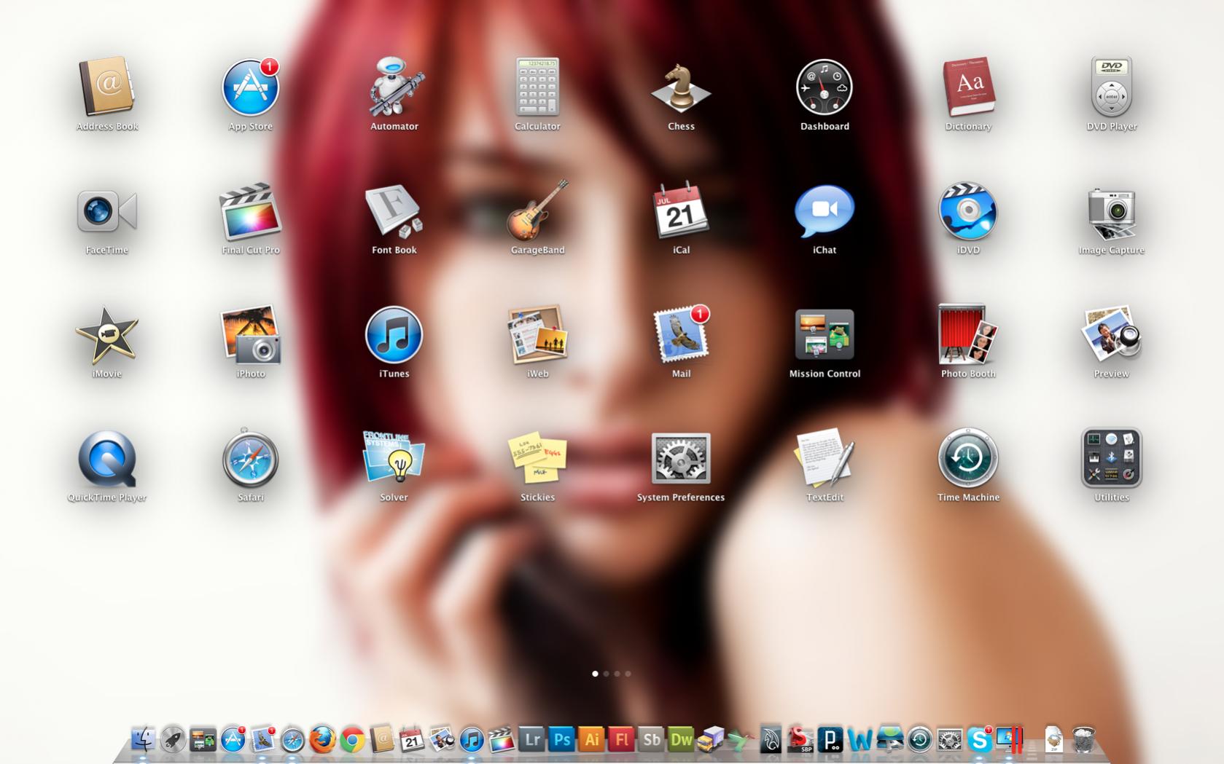The image size is (1224, 764).
Task: Launch Firefox from the Dock
Action: 322,739
